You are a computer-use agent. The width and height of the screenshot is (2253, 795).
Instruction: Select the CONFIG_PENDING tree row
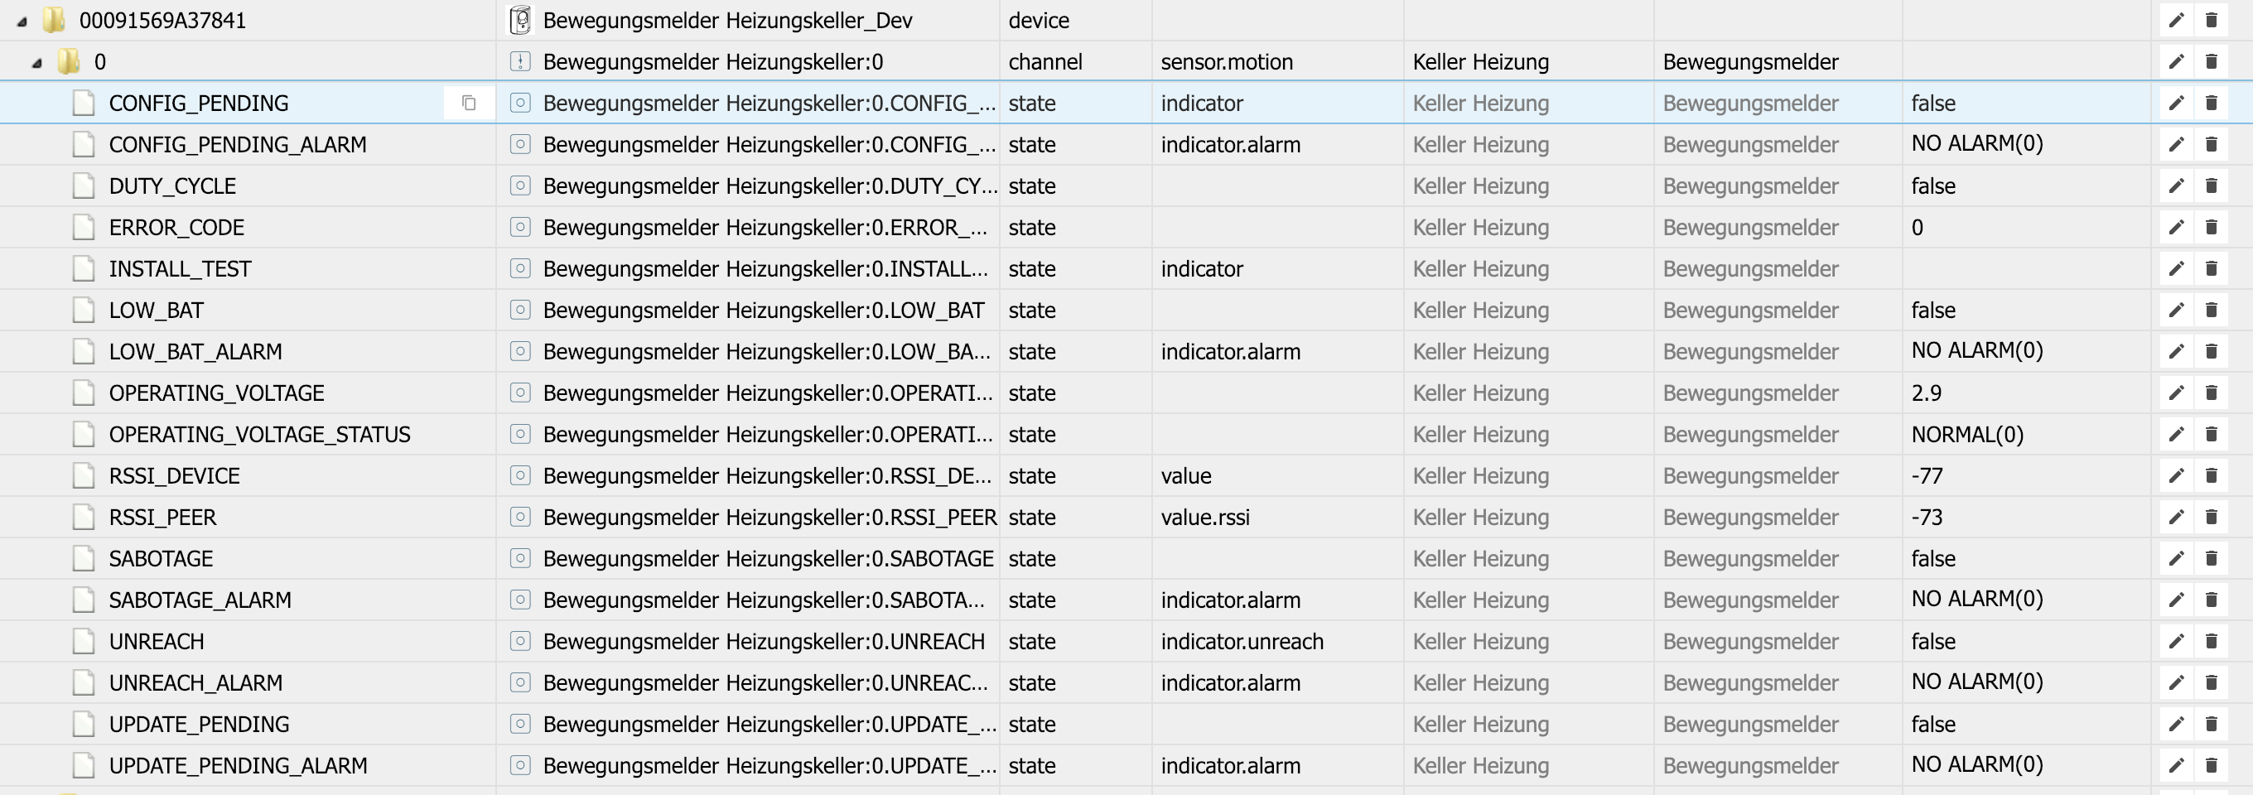tap(1126, 104)
